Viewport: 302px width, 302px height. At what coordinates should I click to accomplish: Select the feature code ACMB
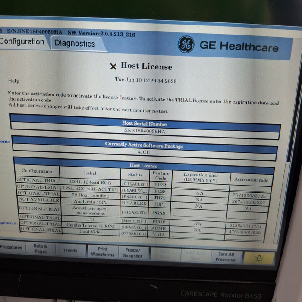158,228
